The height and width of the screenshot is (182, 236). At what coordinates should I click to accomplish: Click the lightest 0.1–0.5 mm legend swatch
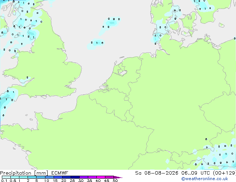coord(6,177)
